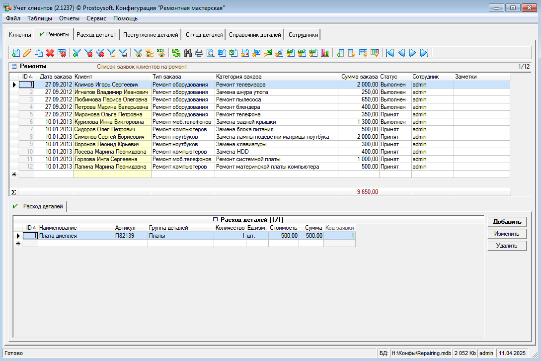The image size is (541, 361).
Task: Click the pencil edit record icon
Action: 27,53
